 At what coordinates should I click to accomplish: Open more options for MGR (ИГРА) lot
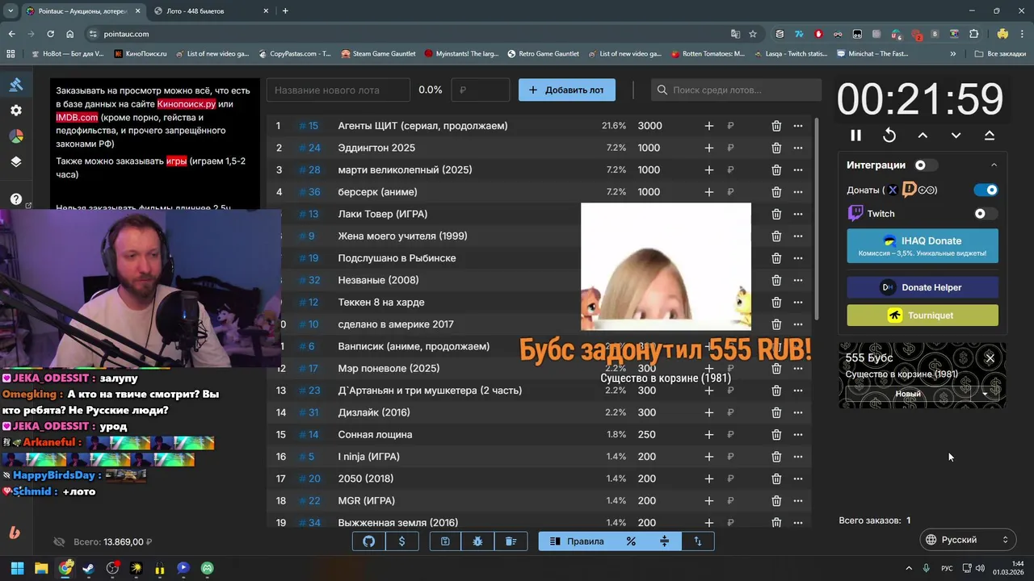798,500
